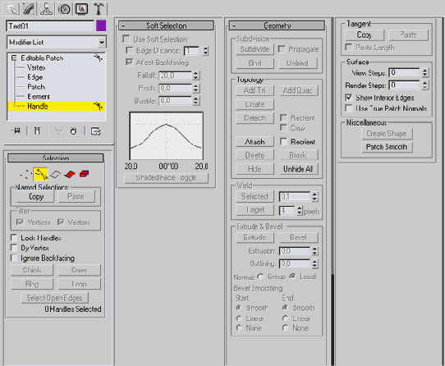
Task: Select the Handle sub-object selection icon
Action: (x=40, y=174)
